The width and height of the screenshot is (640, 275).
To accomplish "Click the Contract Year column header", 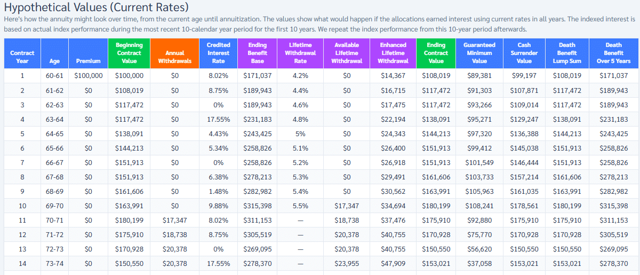I will click(x=22, y=53).
